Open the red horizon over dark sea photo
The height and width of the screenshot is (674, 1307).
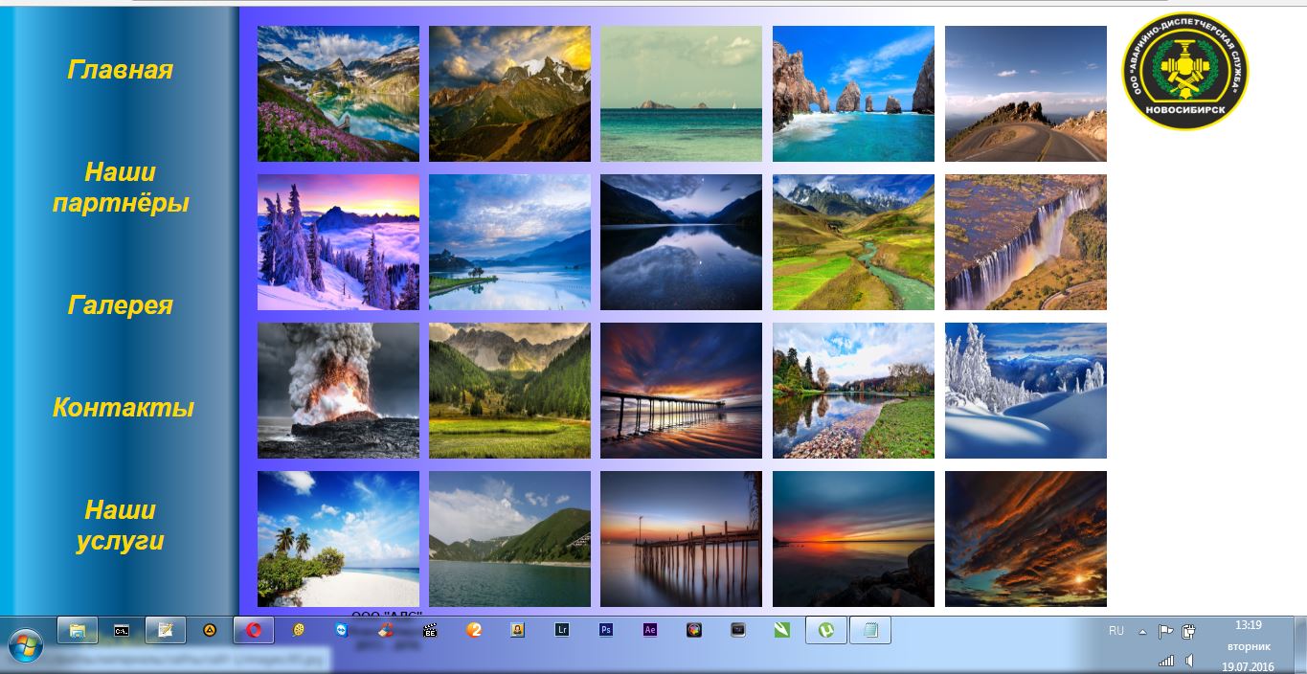tap(853, 539)
